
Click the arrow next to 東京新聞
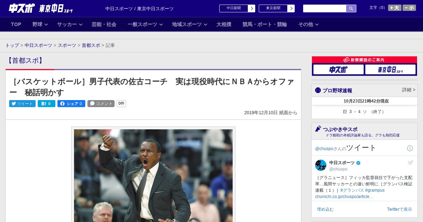(x=291, y=8)
